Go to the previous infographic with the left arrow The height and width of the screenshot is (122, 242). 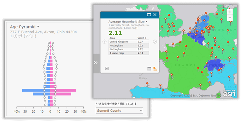tap(104, 42)
